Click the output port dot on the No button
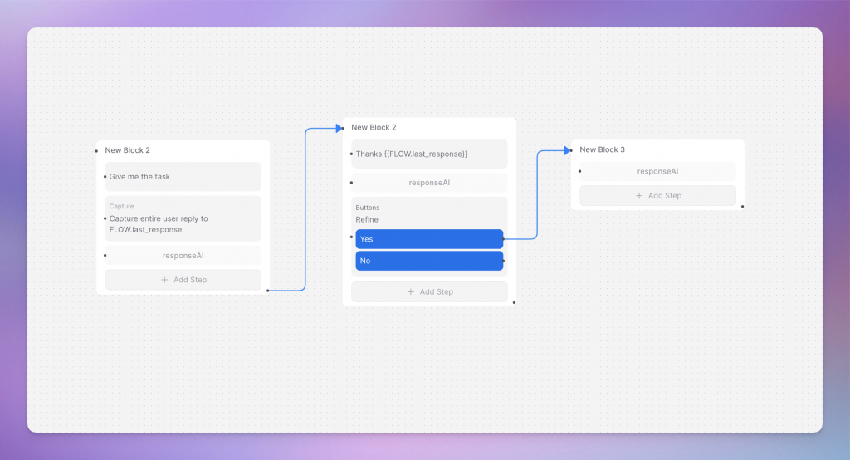This screenshot has width=850, height=460. coord(504,261)
